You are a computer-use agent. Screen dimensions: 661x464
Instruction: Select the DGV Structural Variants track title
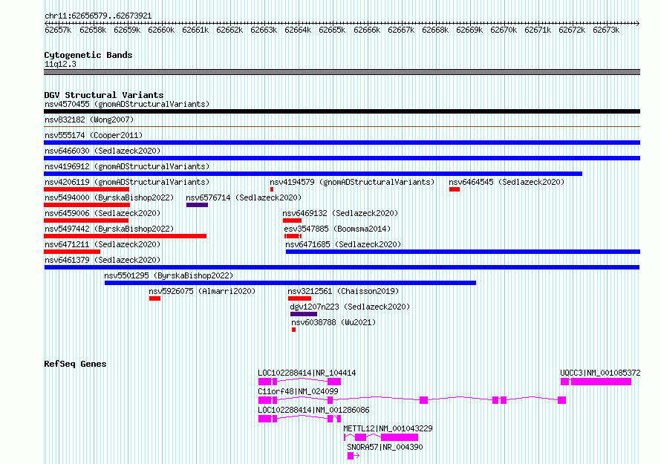[x=104, y=95]
